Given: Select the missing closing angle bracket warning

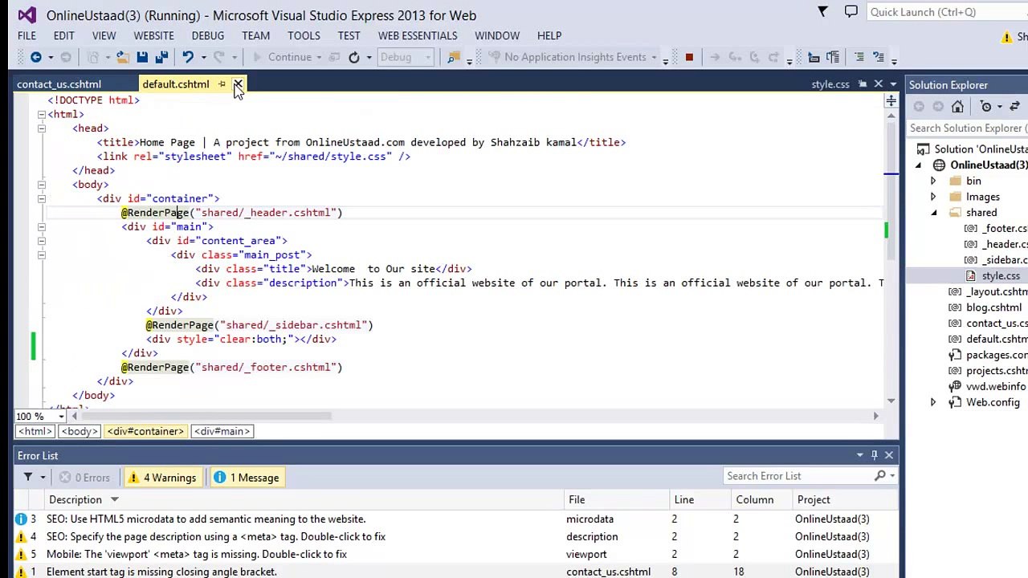Looking at the screenshot, I should [x=456, y=572].
